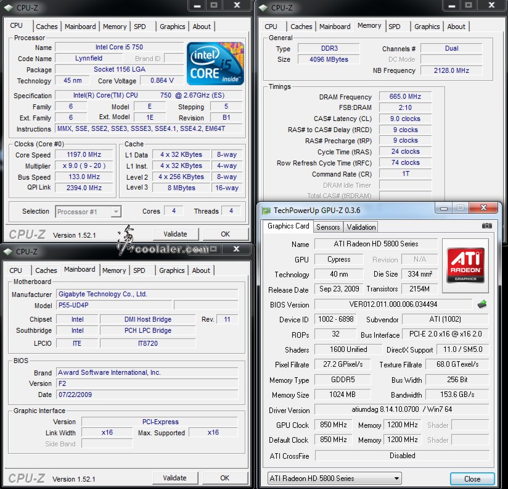Close the CPU-Z mainboard window with X
Screen dimensions: 508x489
(237, 249)
